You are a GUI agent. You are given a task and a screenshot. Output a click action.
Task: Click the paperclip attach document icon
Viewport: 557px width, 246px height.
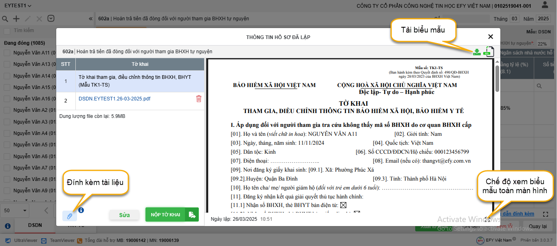click(69, 216)
